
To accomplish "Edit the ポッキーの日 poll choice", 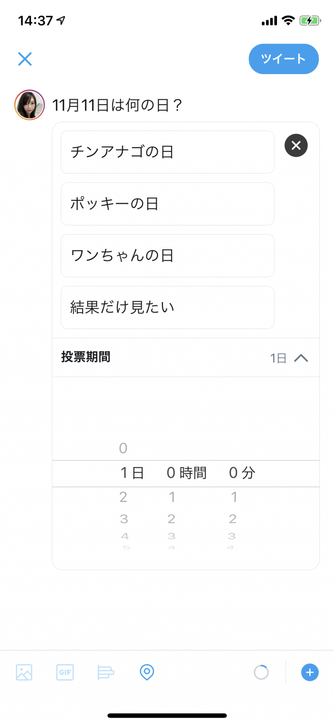I will pyautogui.click(x=167, y=204).
